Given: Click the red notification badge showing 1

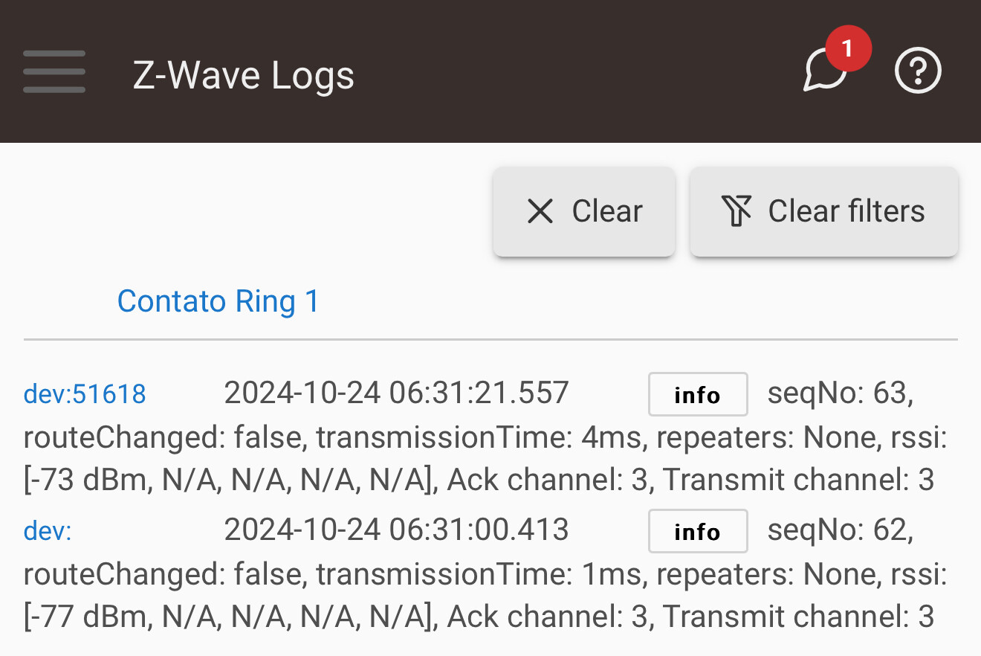Looking at the screenshot, I should [847, 48].
